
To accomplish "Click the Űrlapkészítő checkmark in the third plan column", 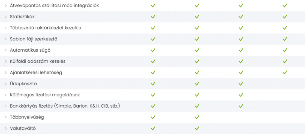I will tap(241, 84).
